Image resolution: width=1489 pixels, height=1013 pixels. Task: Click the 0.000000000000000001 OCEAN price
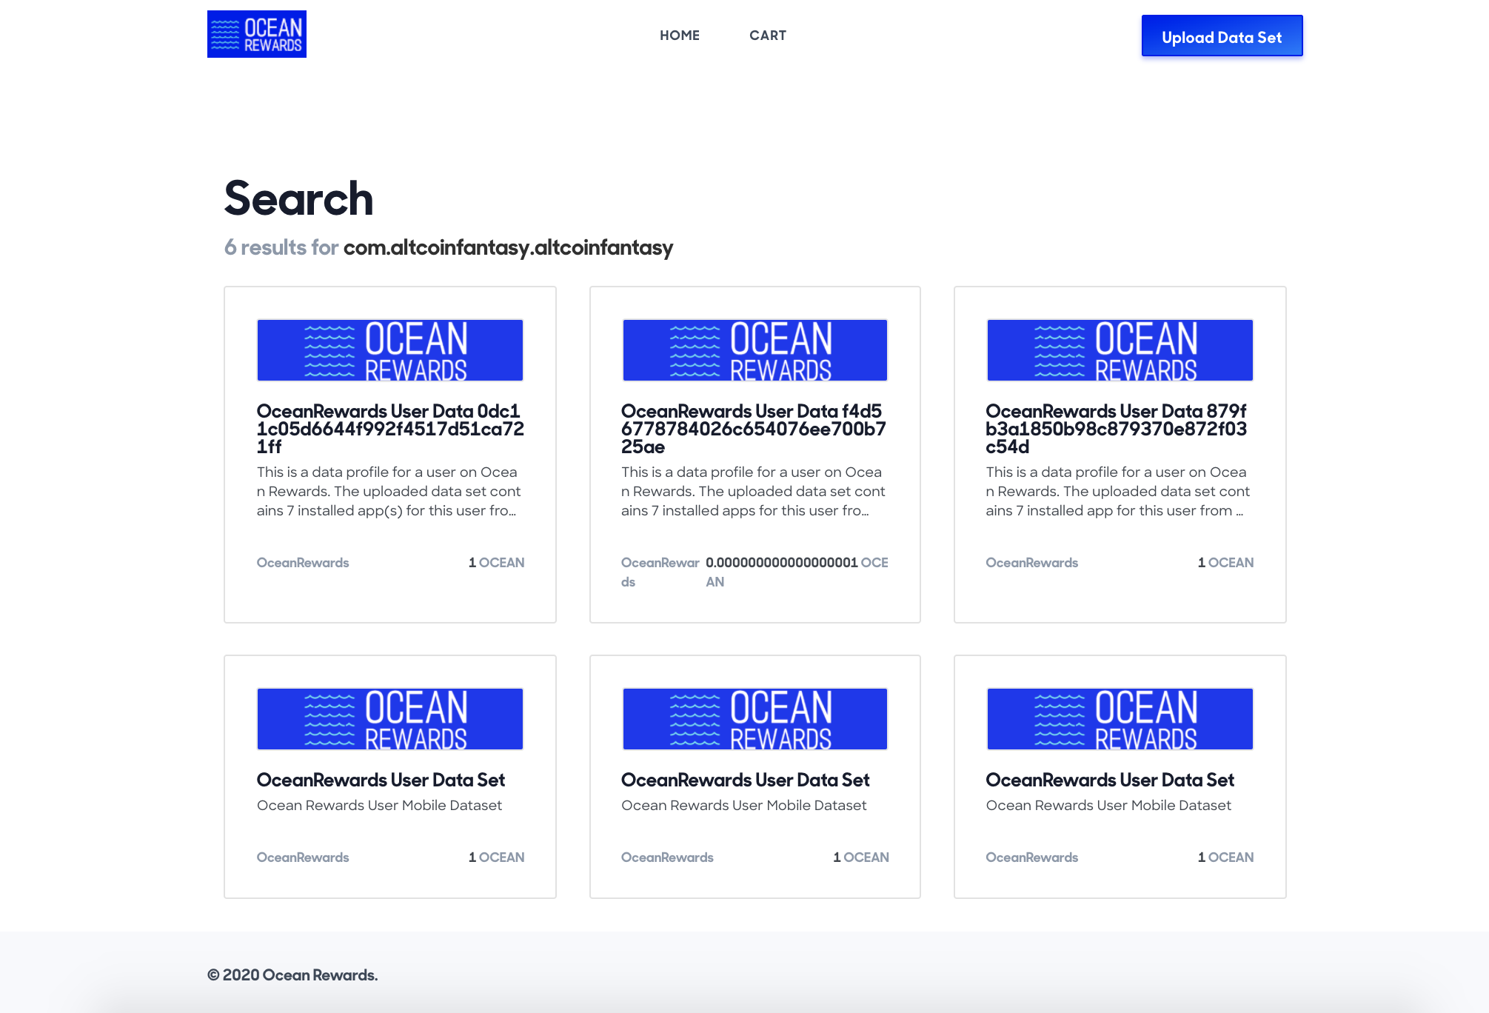[796, 564]
